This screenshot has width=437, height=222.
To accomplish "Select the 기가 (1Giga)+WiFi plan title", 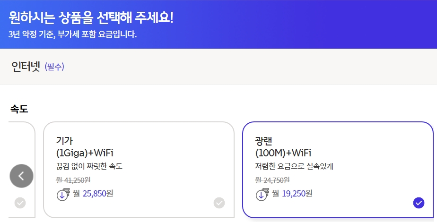I will (x=85, y=146).
